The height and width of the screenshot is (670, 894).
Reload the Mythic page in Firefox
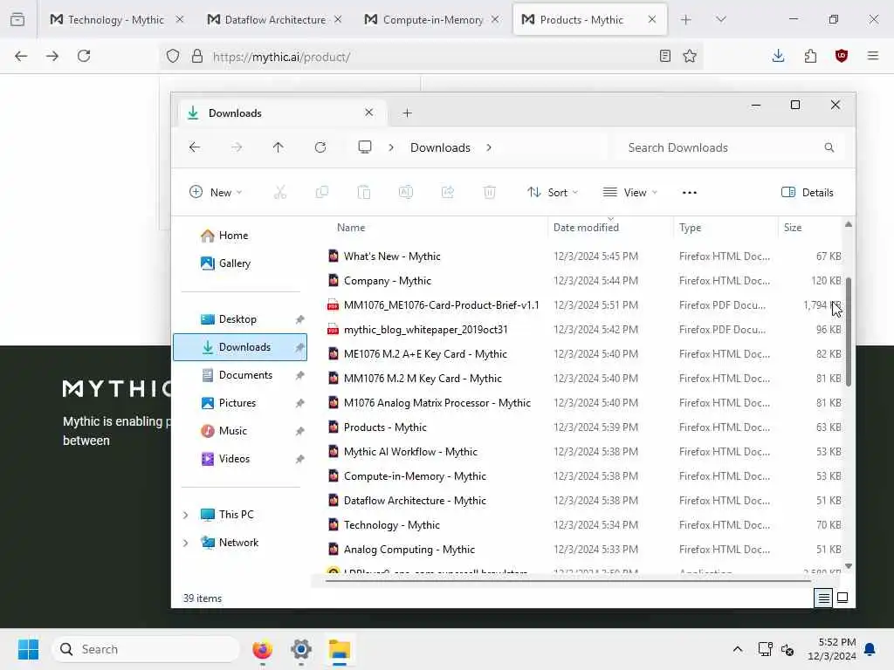tap(84, 56)
